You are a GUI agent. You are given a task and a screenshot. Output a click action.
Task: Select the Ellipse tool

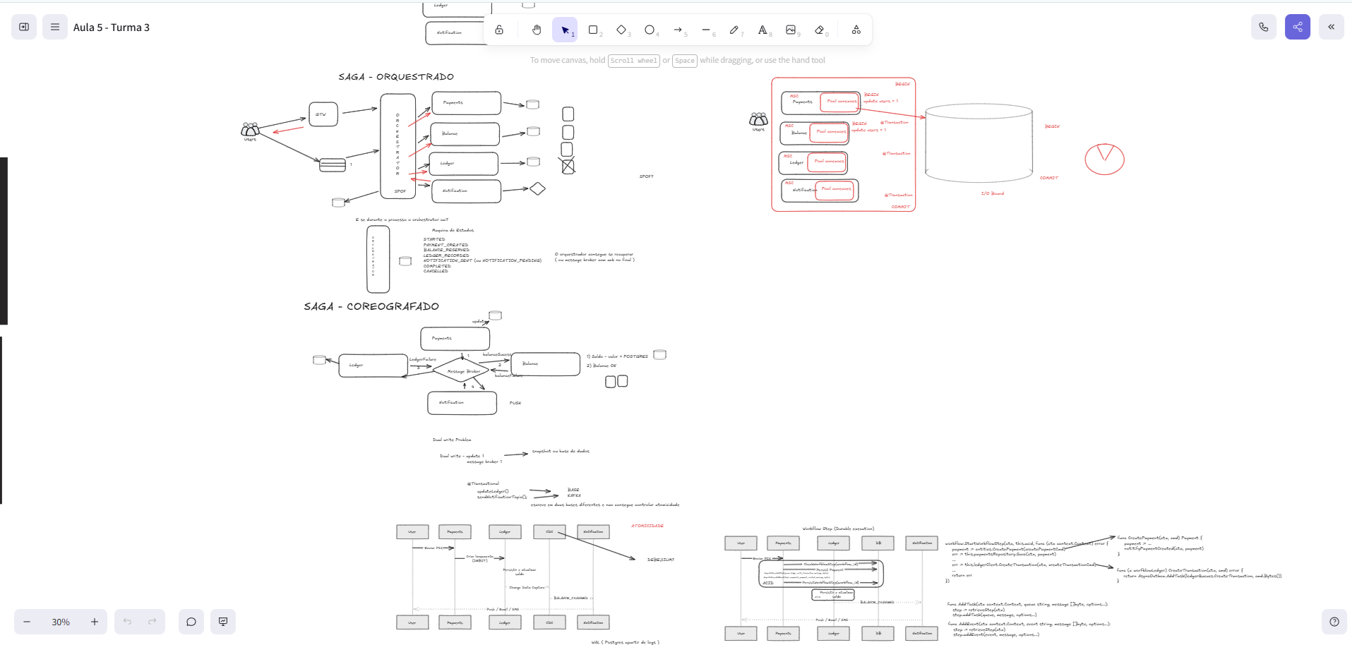(650, 30)
